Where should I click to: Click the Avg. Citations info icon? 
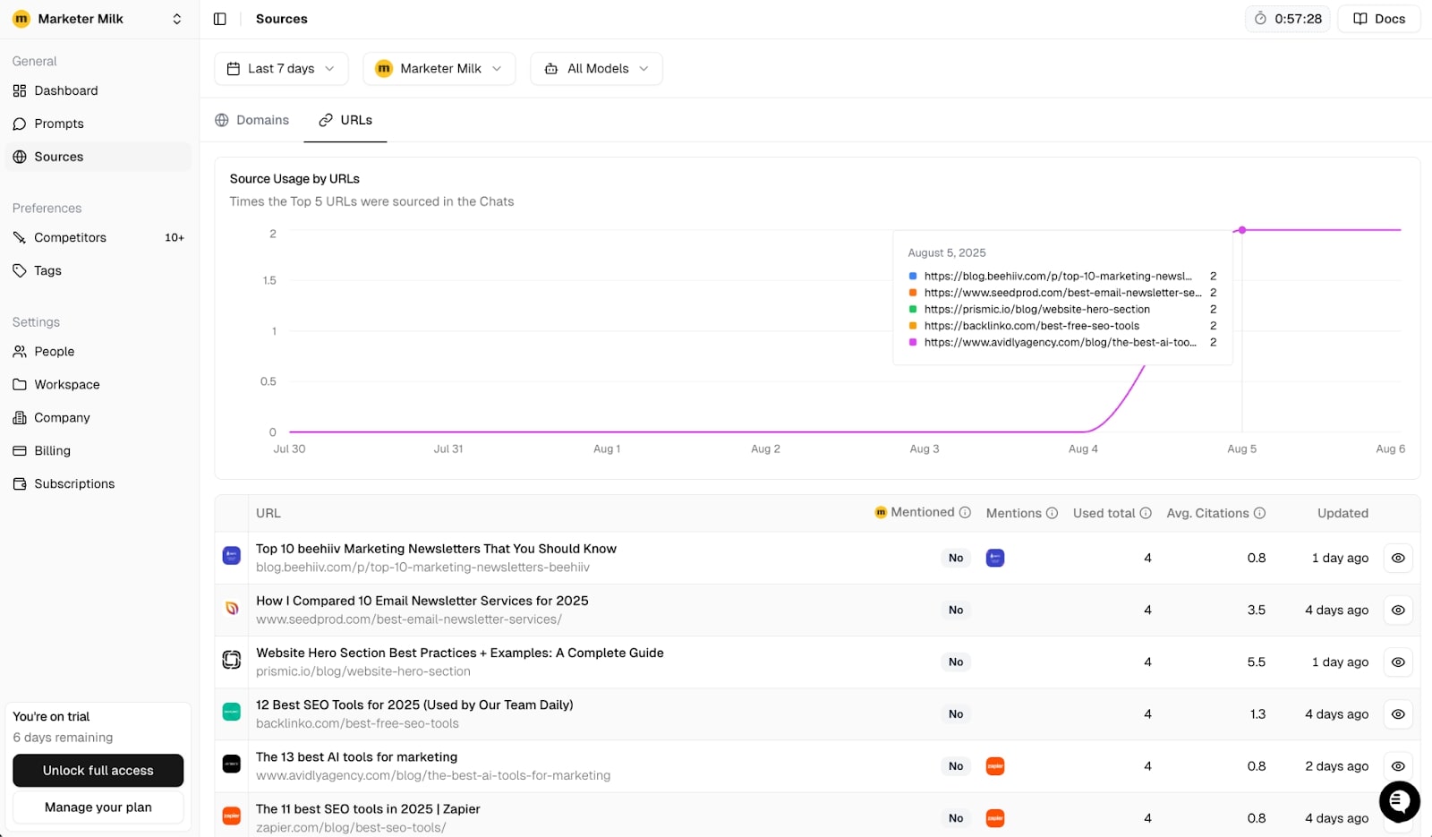1259,513
